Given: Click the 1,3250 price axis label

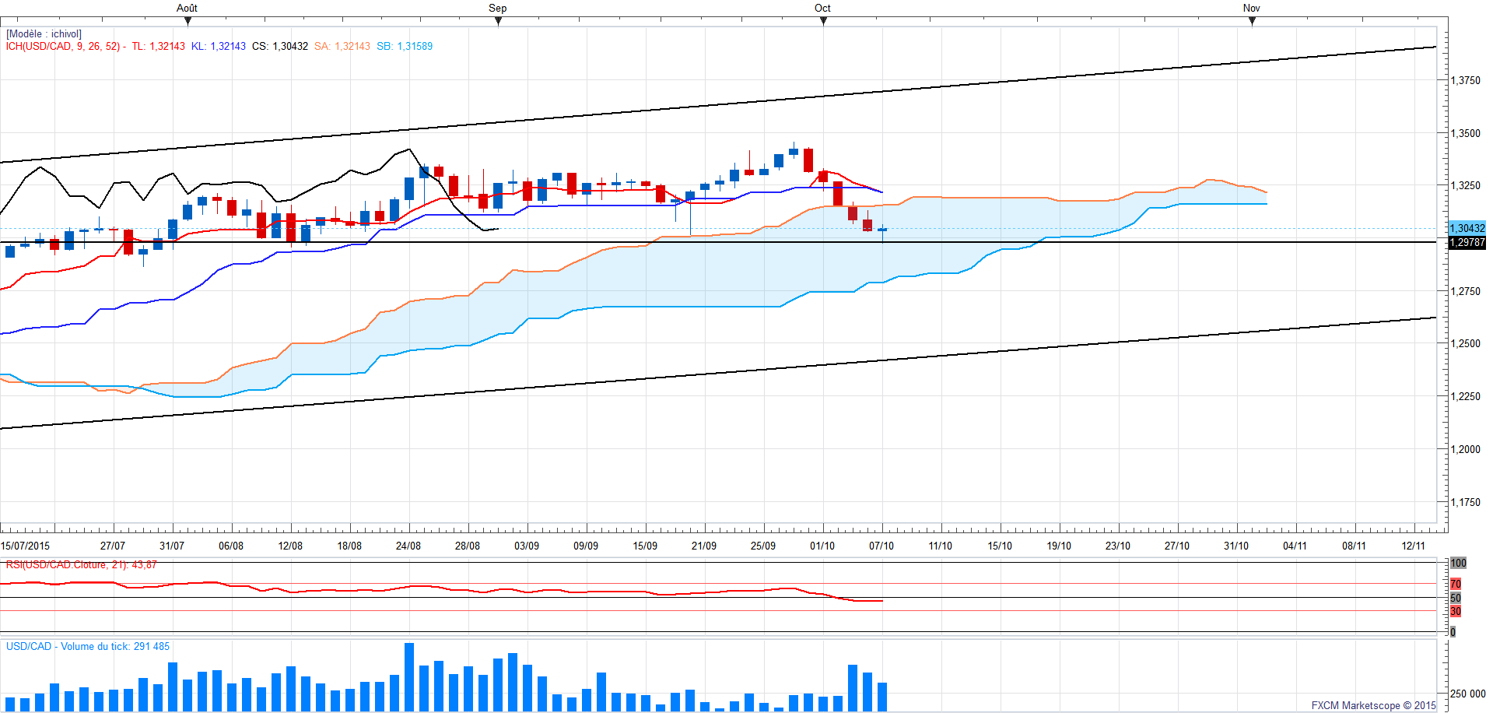Looking at the screenshot, I should coord(1466,185).
